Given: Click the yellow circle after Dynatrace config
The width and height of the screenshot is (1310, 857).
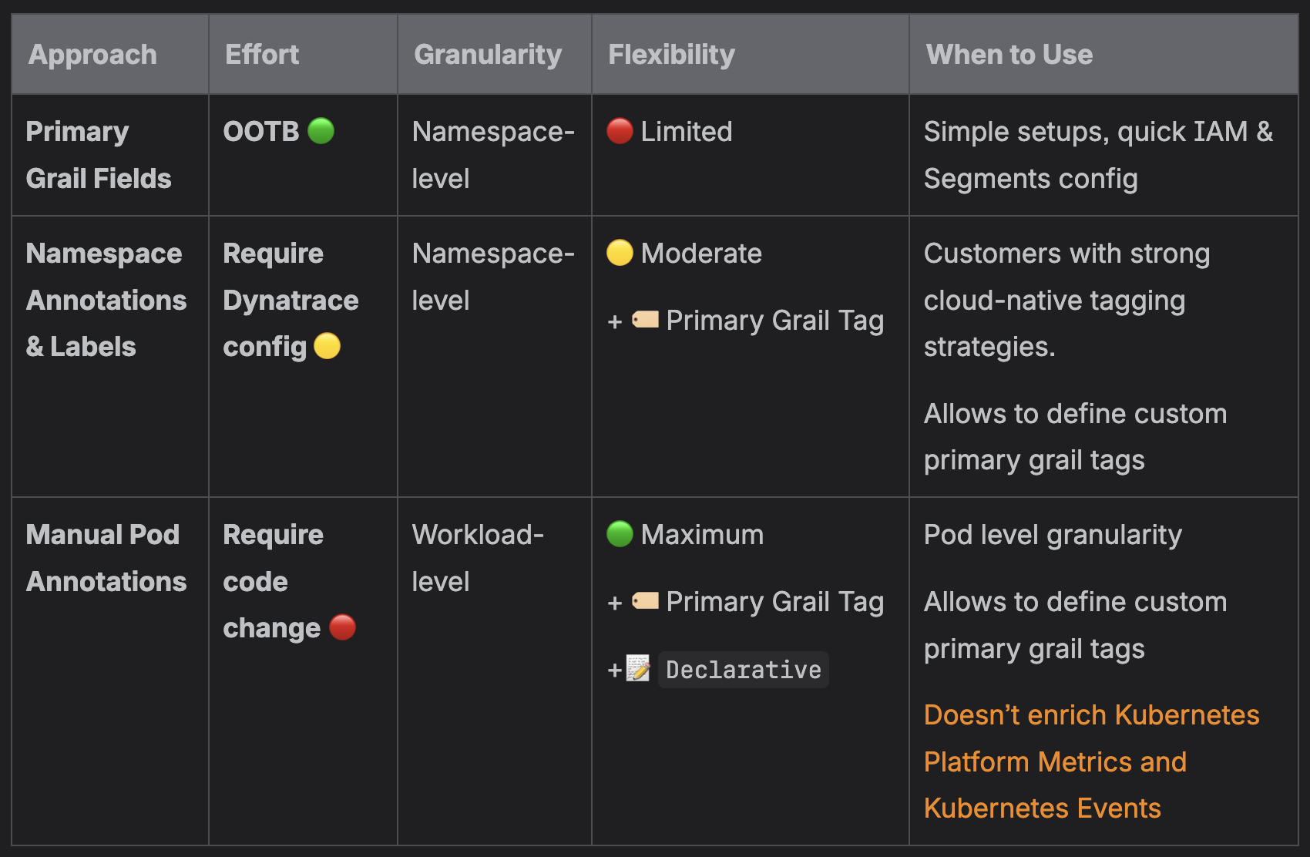Looking at the screenshot, I should pos(327,346).
